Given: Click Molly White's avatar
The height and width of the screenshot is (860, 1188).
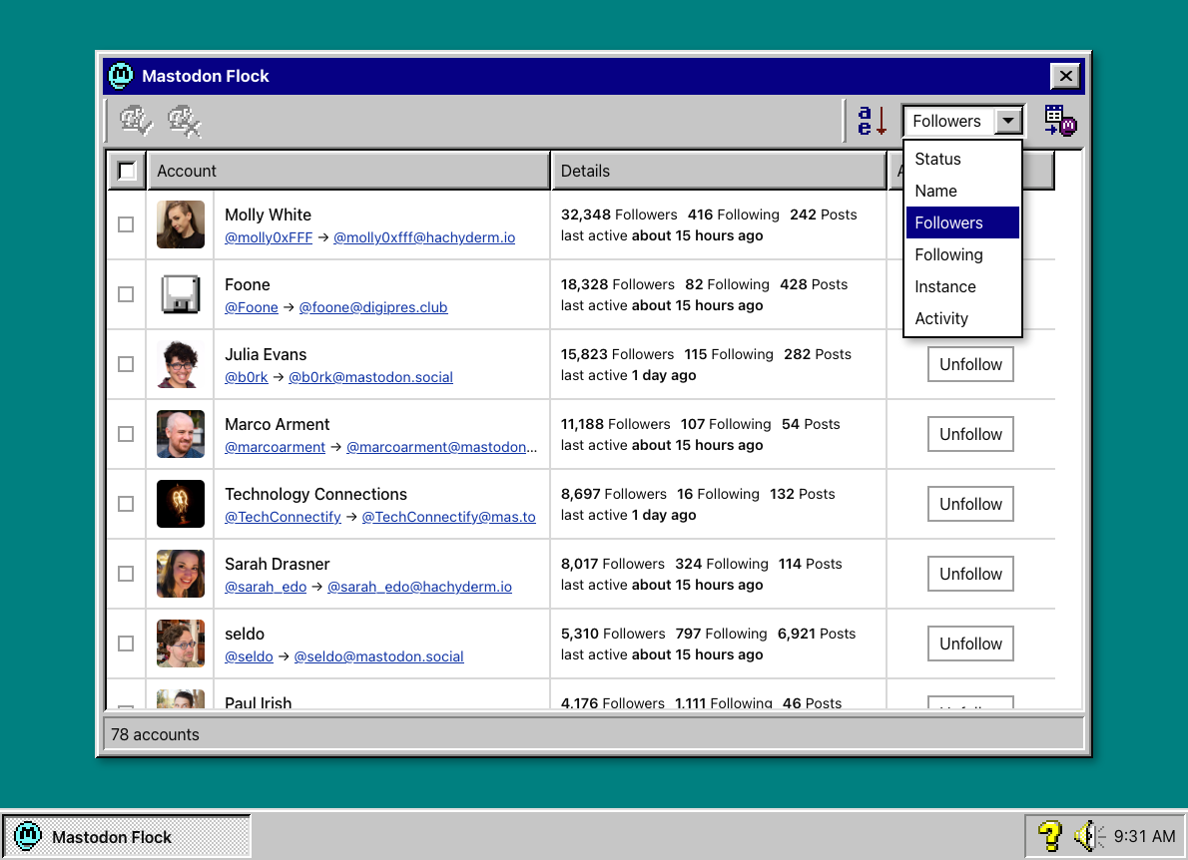Looking at the screenshot, I should point(181,224).
